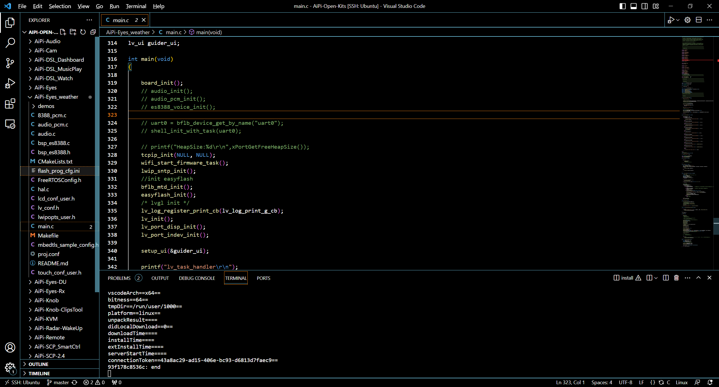Open Explorer views and more actions menu
This screenshot has width=719, height=387.
[89, 20]
